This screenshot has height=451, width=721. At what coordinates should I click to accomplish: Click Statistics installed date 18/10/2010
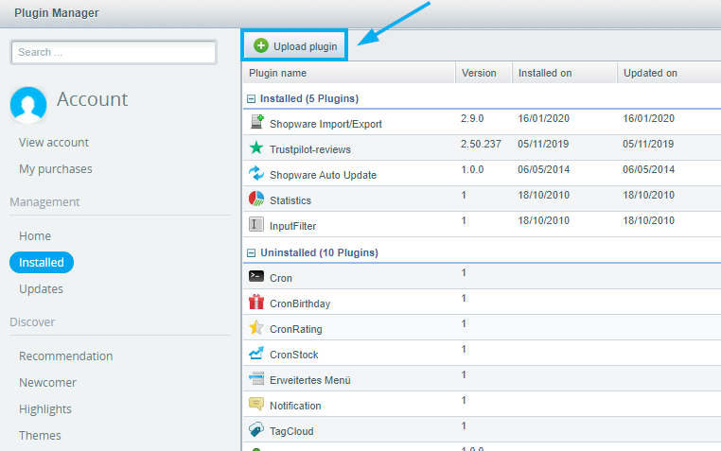coord(543,195)
